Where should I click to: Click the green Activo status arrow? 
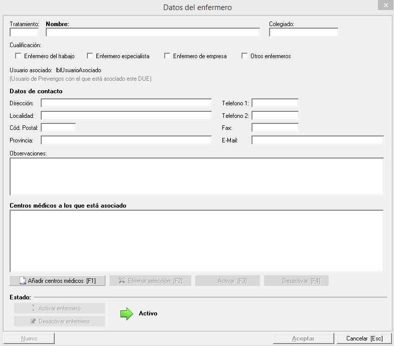point(126,314)
